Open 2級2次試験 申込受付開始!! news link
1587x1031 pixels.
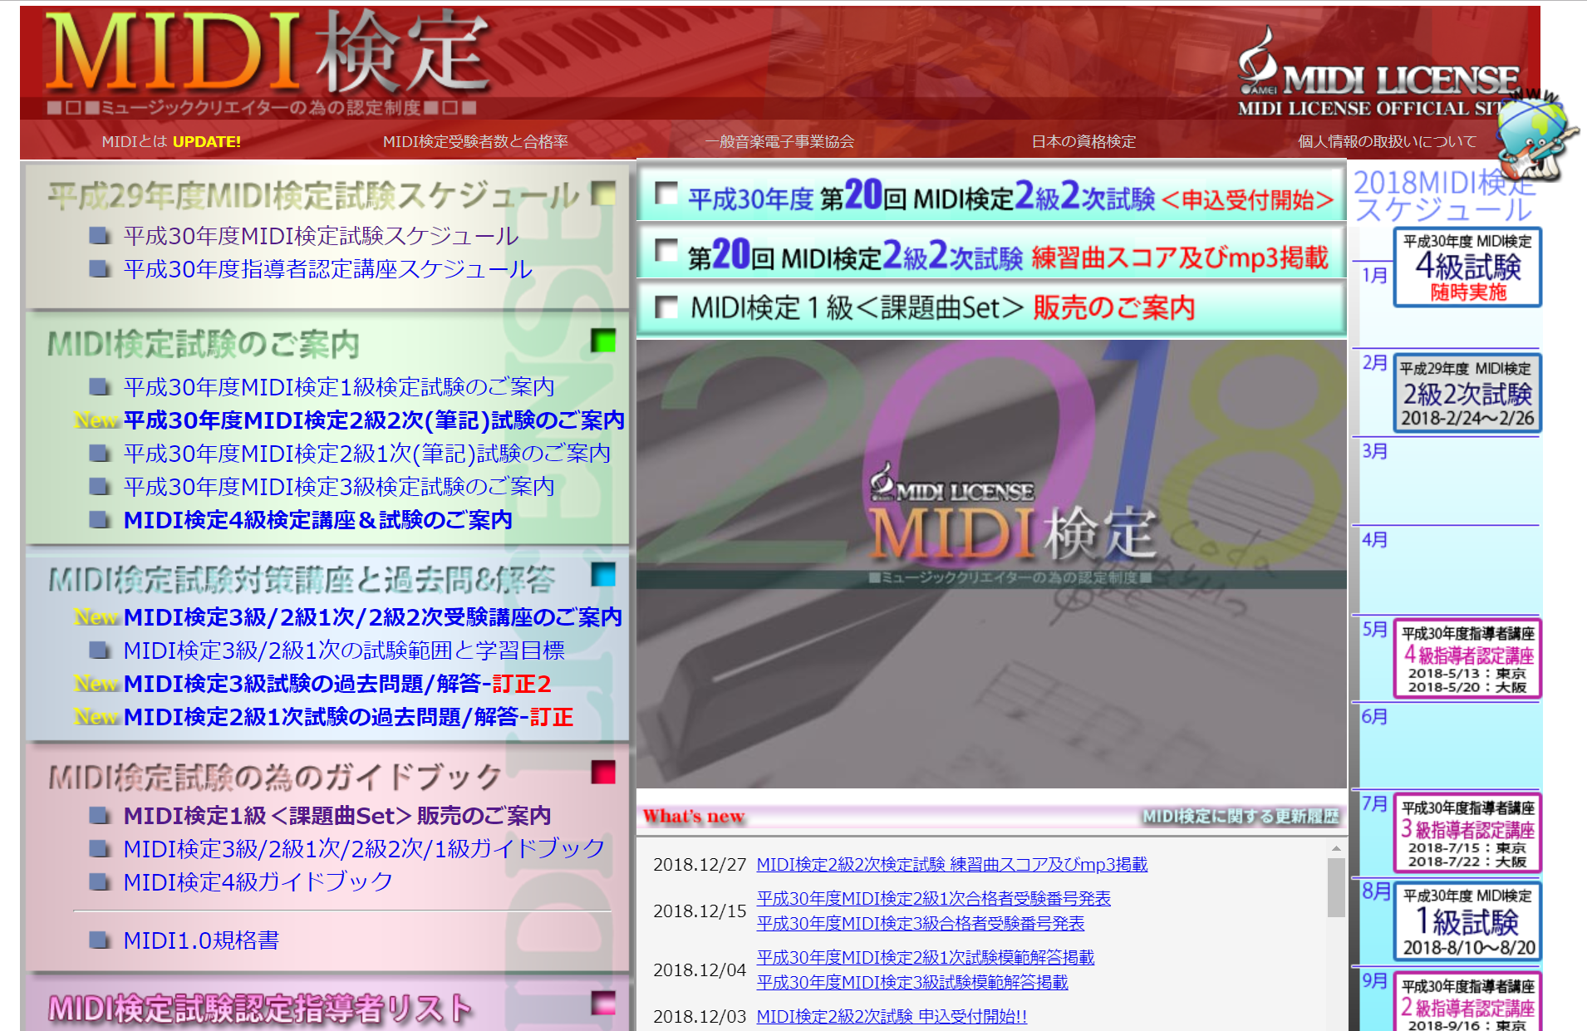(892, 1017)
